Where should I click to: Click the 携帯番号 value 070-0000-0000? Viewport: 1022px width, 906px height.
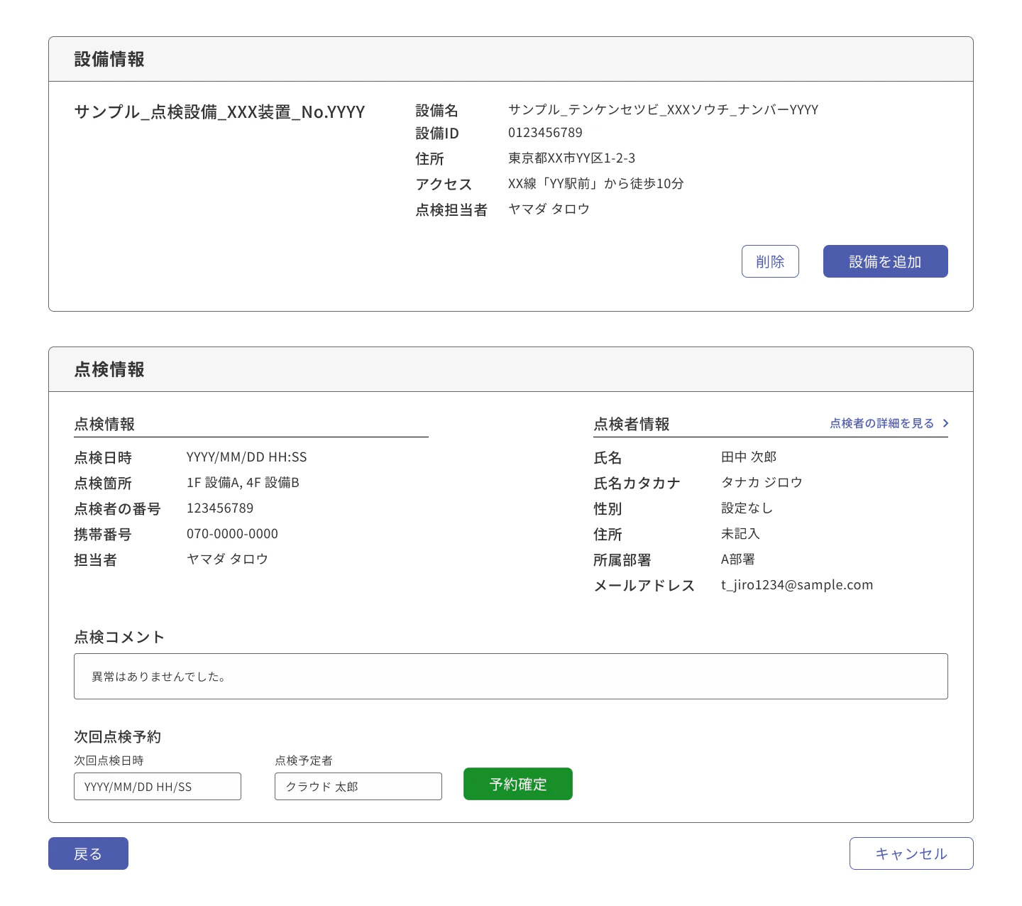[232, 533]
